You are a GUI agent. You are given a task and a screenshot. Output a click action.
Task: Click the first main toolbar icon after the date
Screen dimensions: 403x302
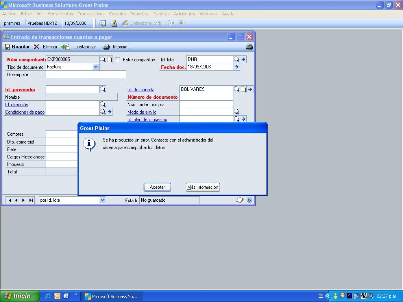pyautogui.click(x=103, y=23)
